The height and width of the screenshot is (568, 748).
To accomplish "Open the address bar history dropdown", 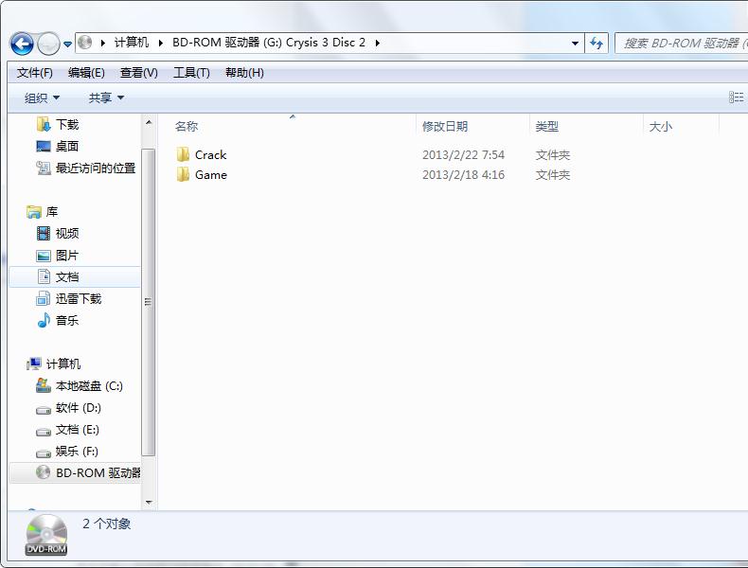I will point(576,44).
